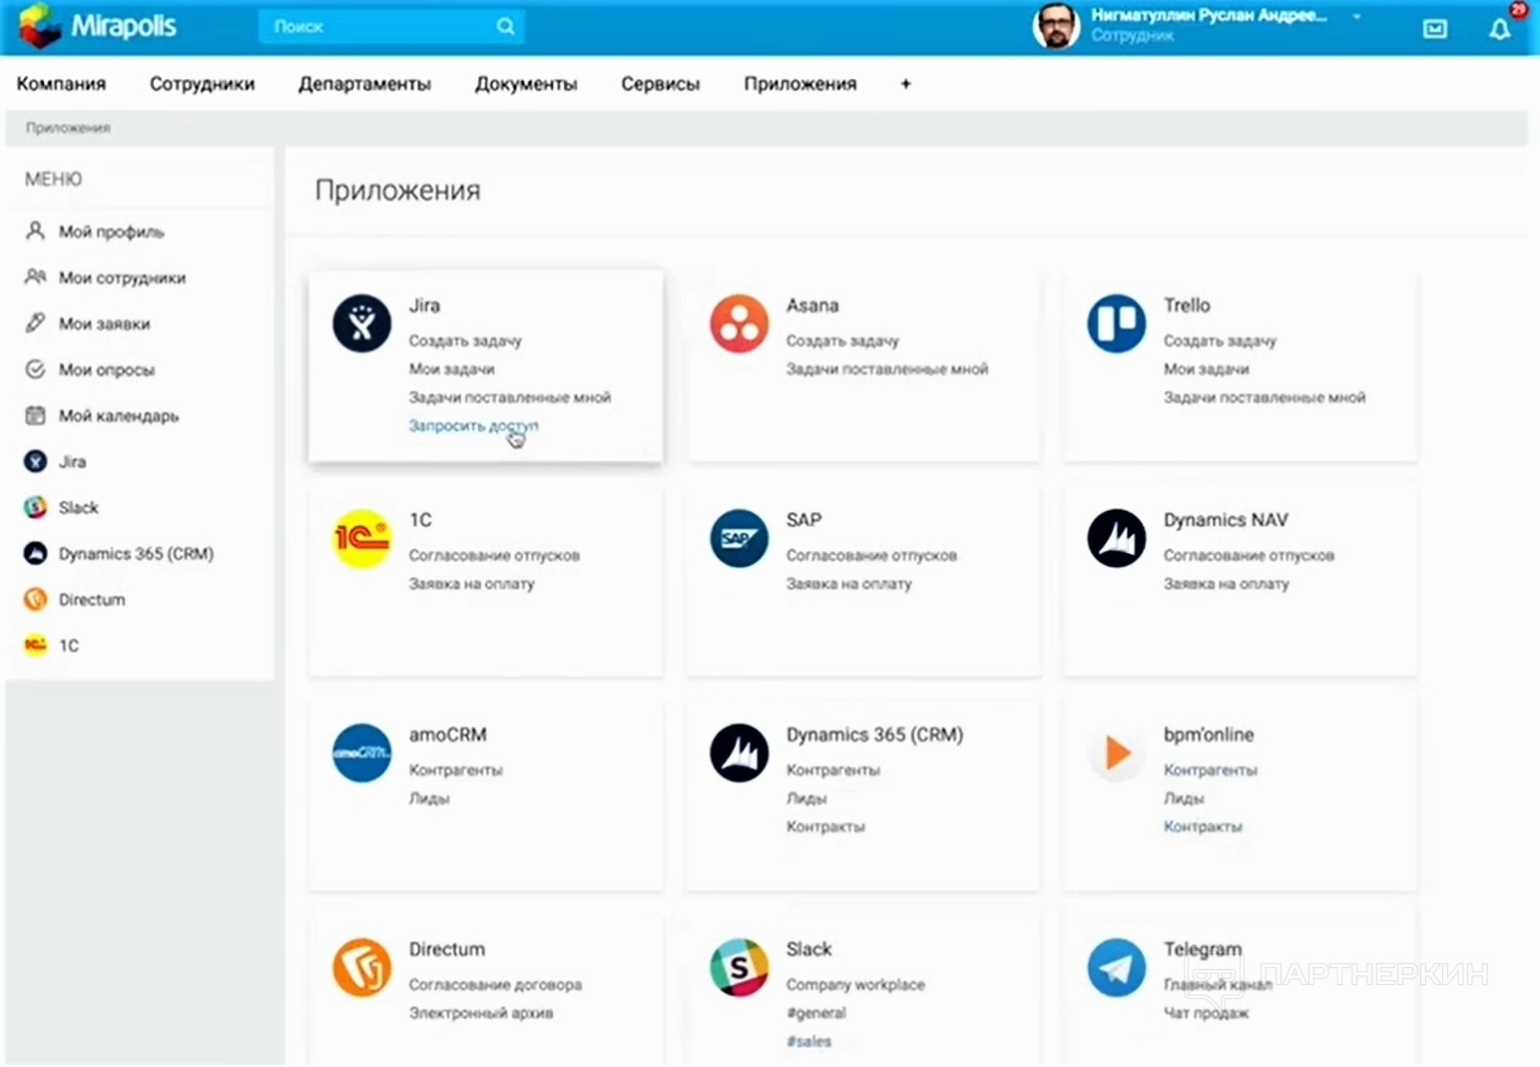Click the user avatar photo
This screenshot has height=1067, width=1540.
[1056, 26]
